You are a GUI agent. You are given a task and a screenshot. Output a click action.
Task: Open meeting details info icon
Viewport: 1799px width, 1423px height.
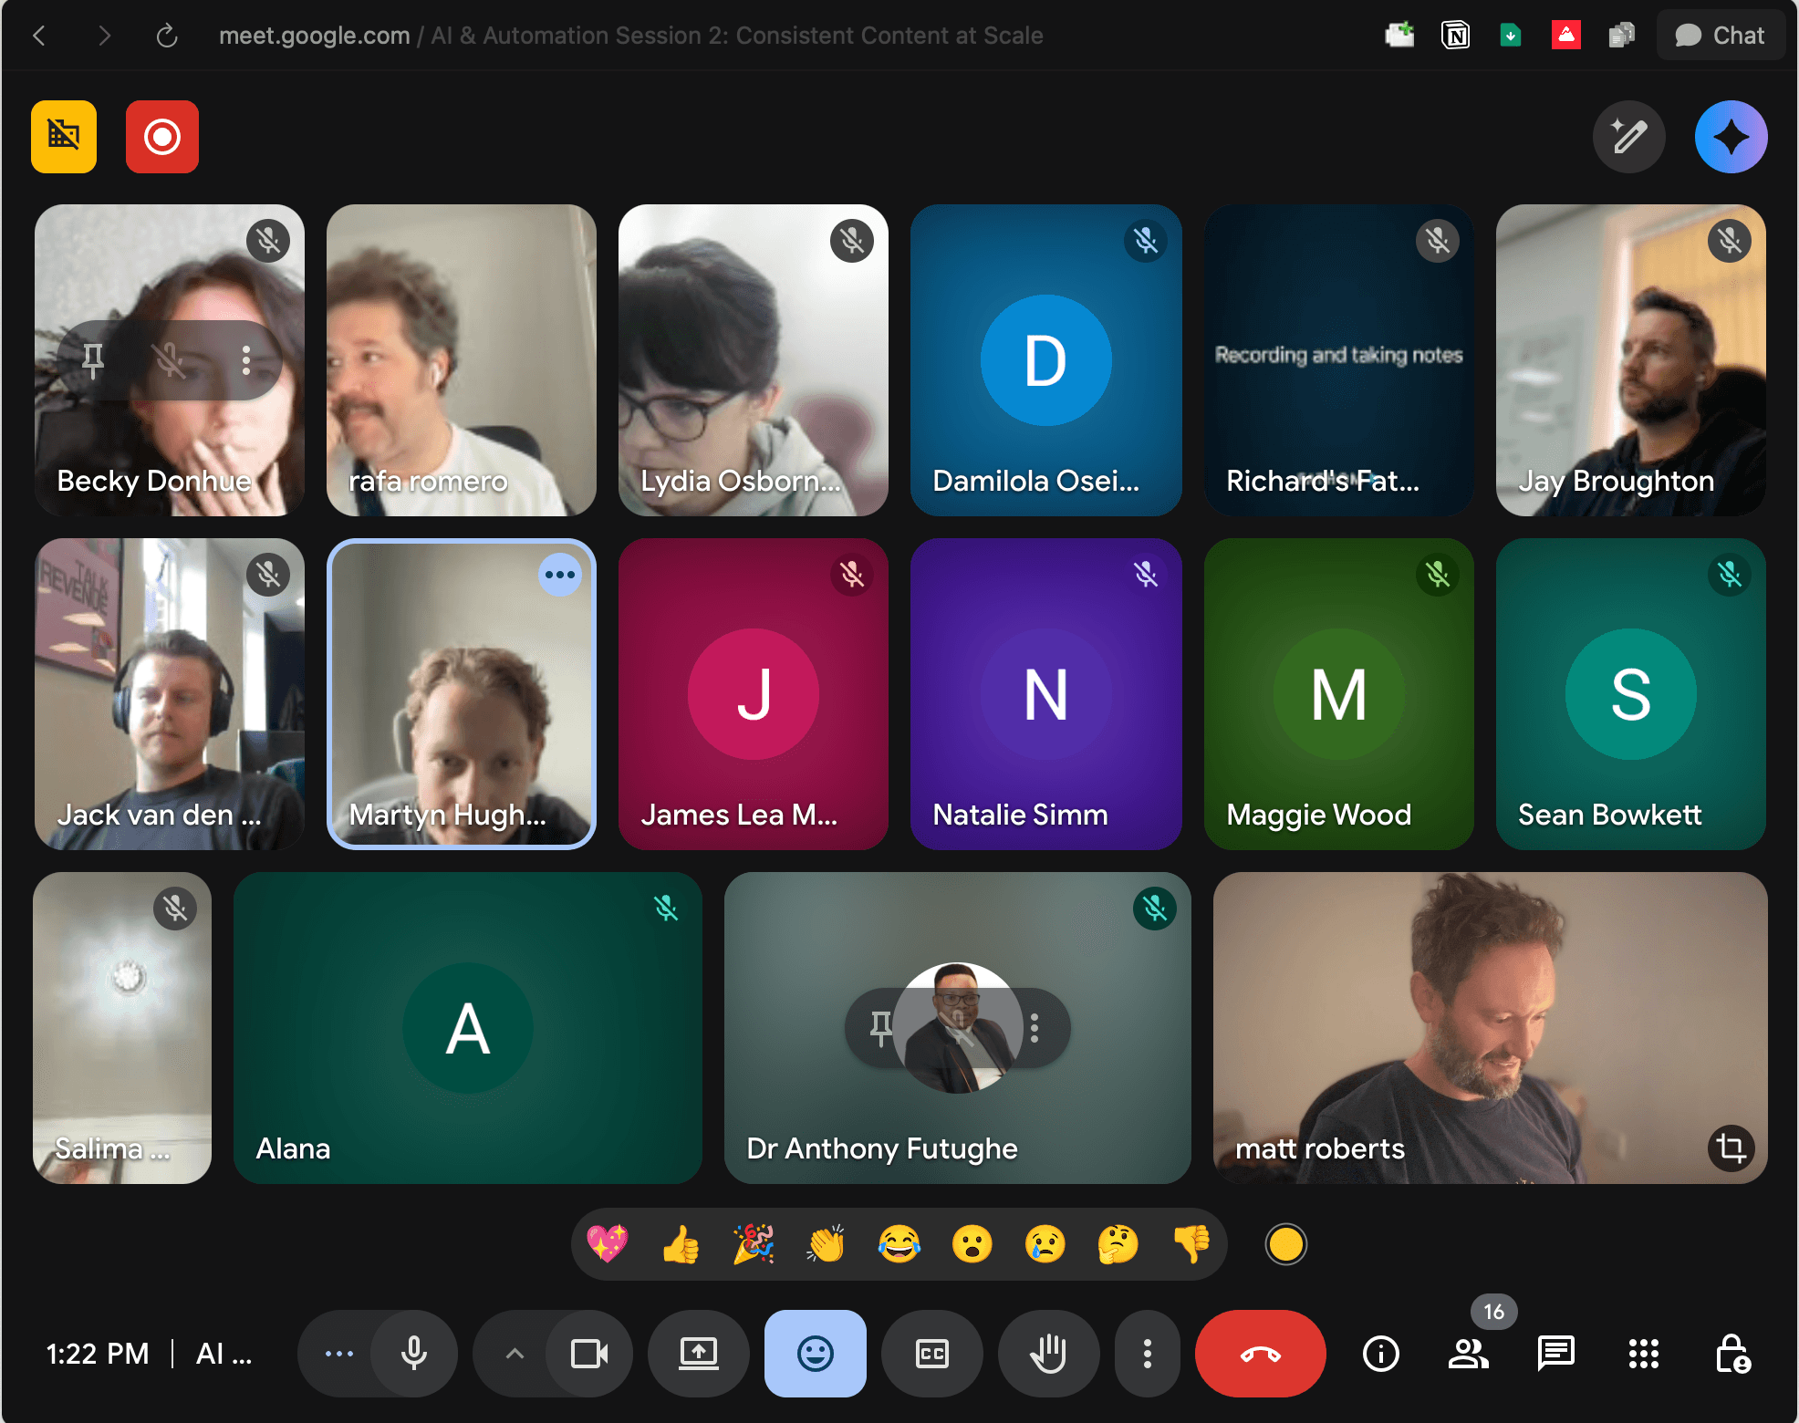click(1380, 1354)
